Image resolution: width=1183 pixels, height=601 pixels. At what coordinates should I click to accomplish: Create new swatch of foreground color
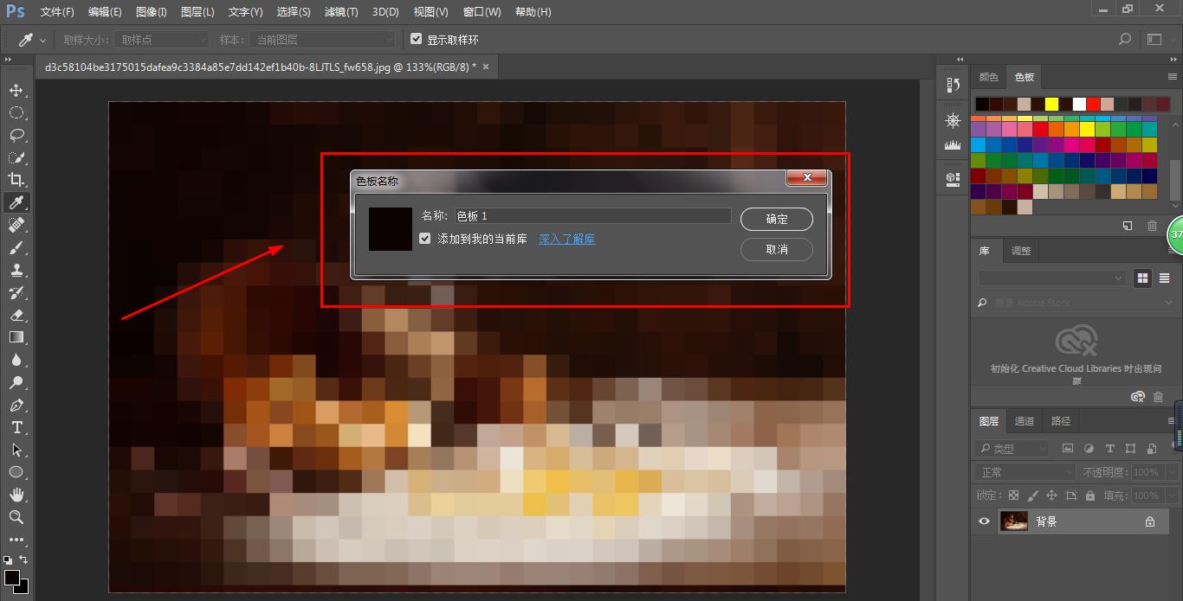coord(1128,226)
